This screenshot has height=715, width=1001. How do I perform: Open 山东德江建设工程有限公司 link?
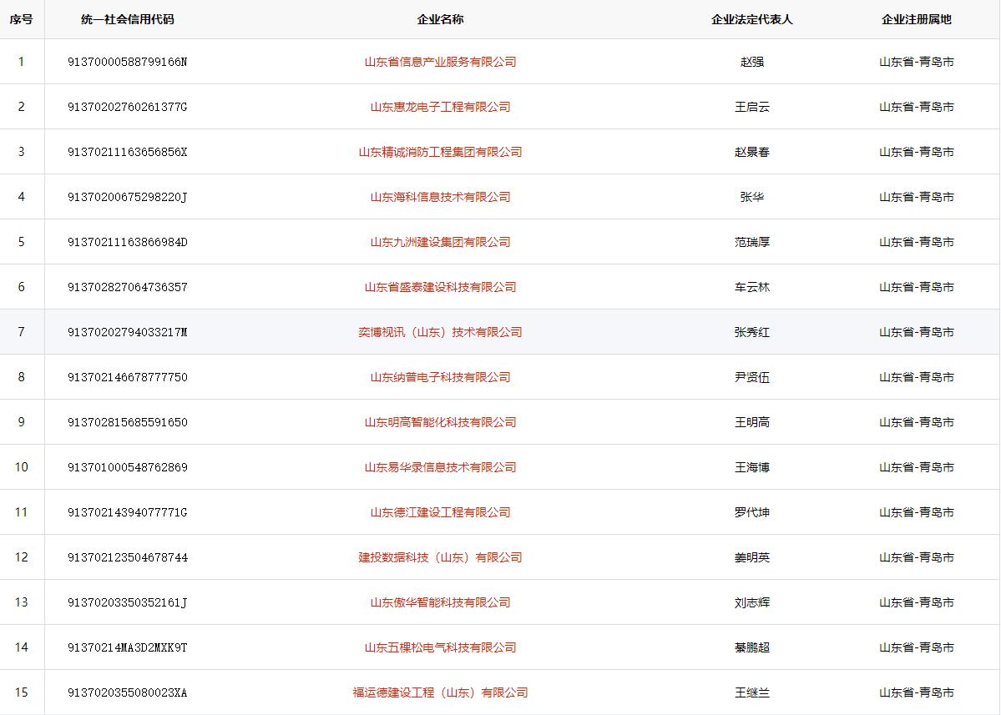tap(440, 512)
